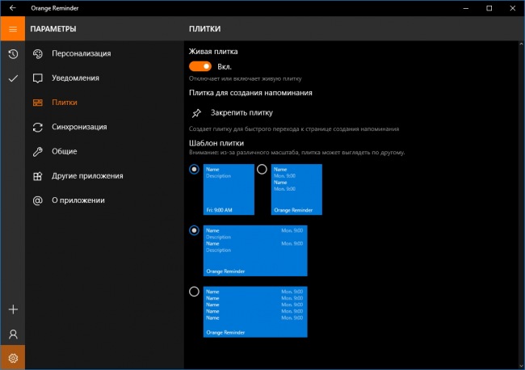Minimize the Orange Reminder window
The height and width of the screenshot is (370, 525).
[x=466, y=8]
